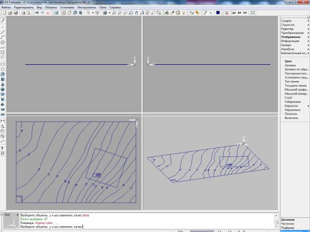
Task: Expand the Преобразования side menu
Action: click(294, 33)
